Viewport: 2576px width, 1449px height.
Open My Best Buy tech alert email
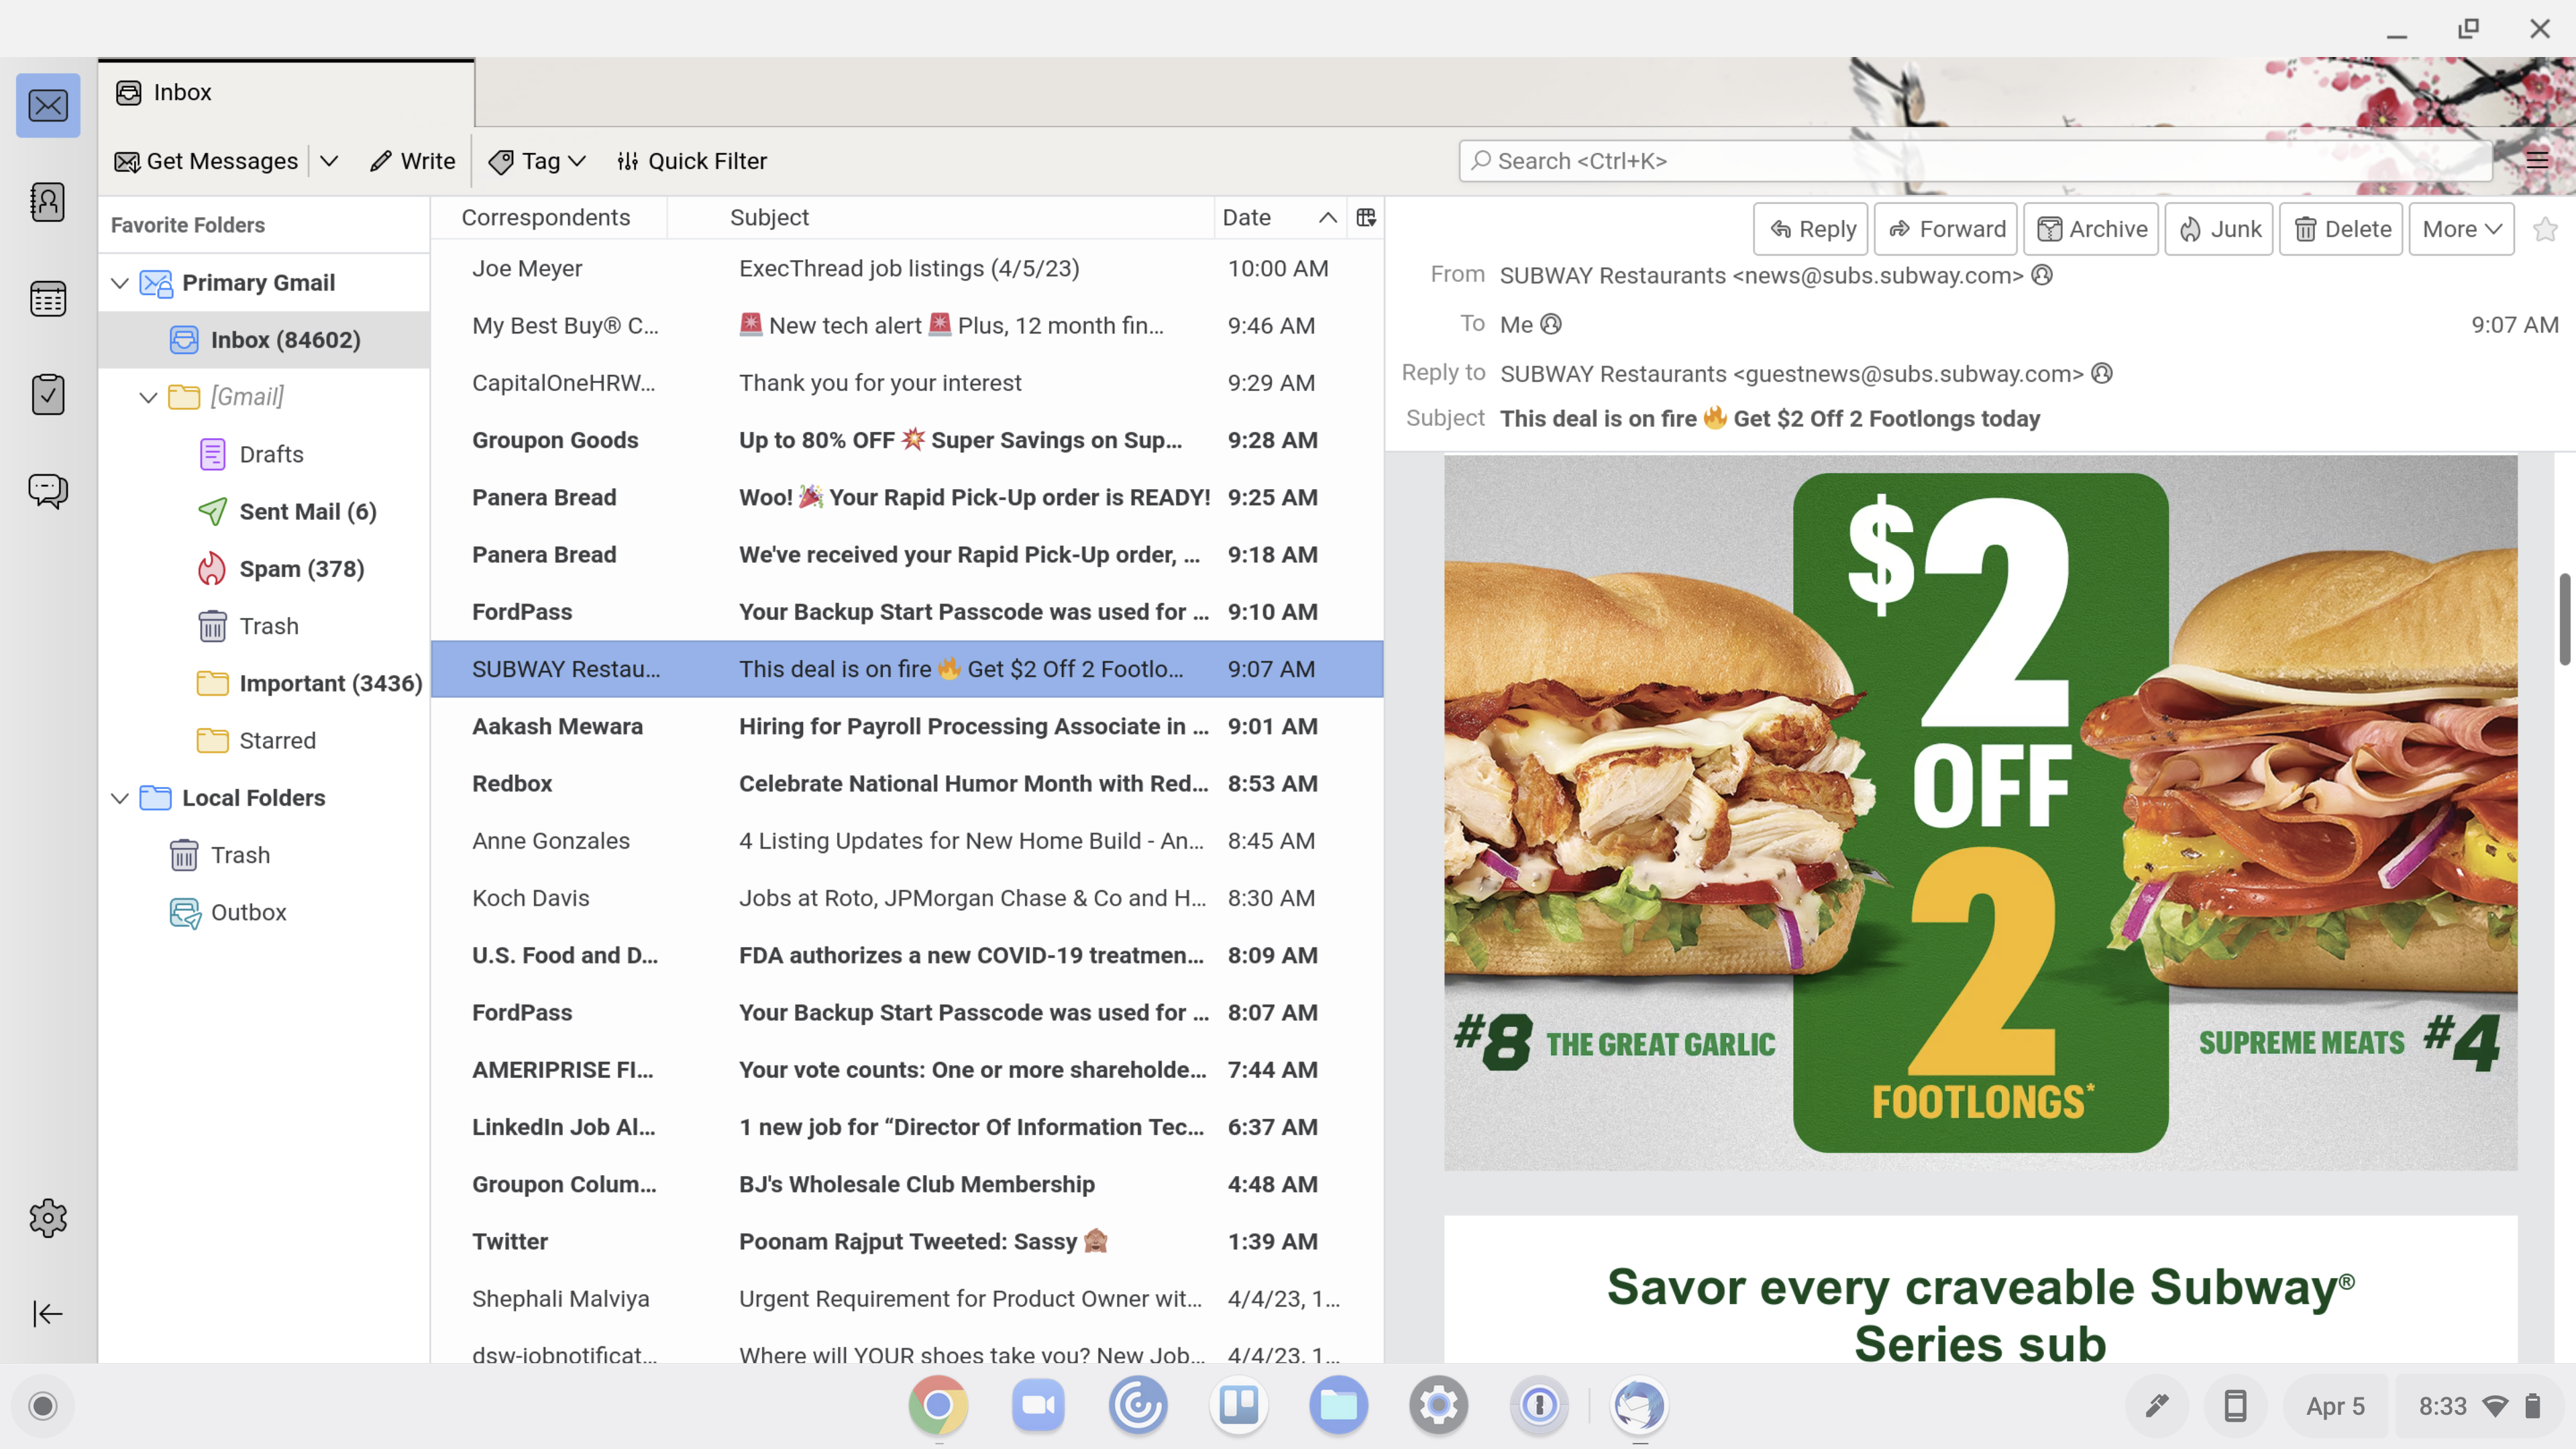[x=907, y=326]
